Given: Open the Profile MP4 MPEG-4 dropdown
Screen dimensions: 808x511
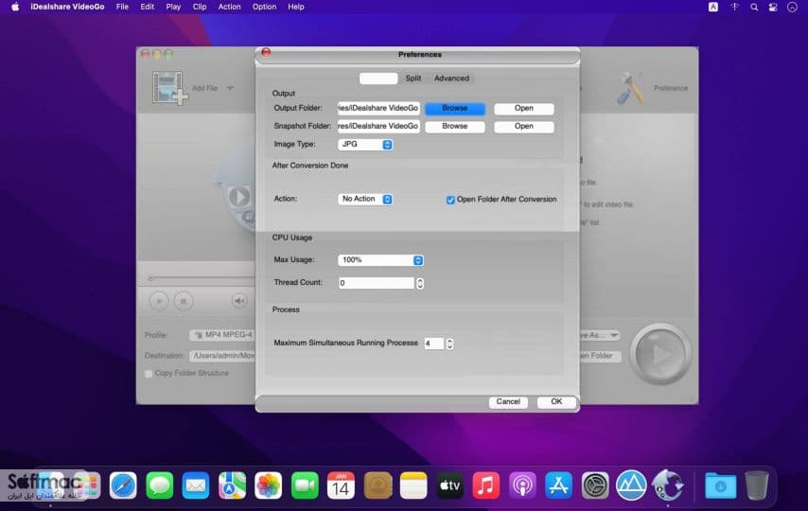Looking at the screenshot, I should [x=222, y=335].
